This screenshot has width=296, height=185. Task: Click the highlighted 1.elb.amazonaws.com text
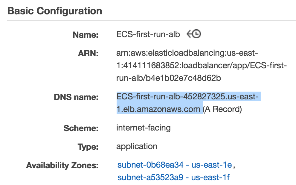click(158, 109)
